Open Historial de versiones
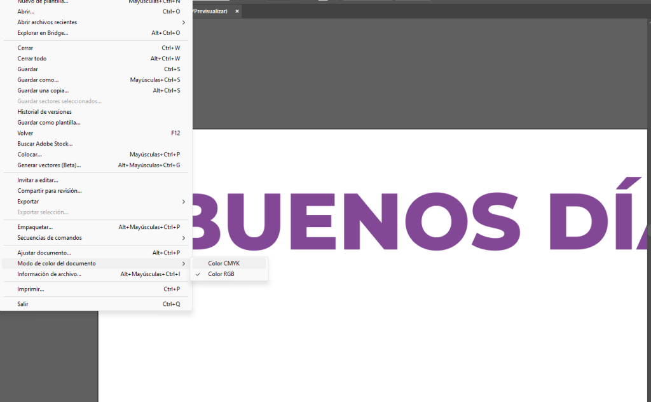 point(96,112)
